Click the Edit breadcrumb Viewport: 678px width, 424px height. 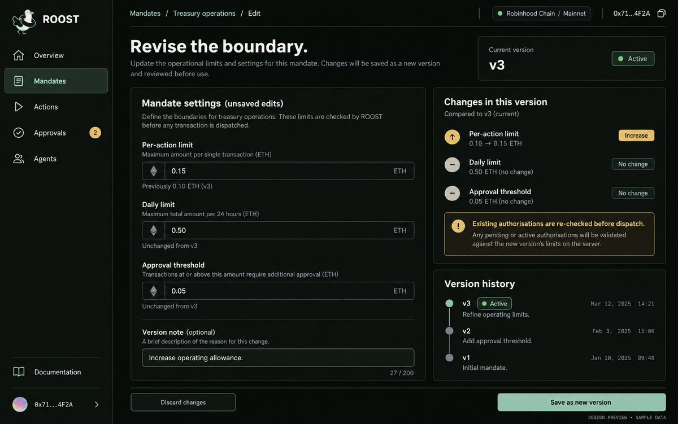[x=254, y=13]
